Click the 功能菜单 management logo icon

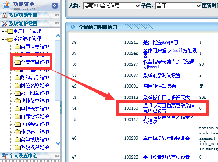point(7,5)
